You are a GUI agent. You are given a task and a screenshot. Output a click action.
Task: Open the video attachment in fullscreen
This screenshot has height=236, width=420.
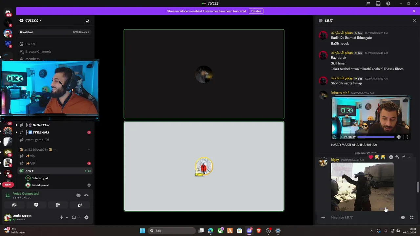pos(406,137)
